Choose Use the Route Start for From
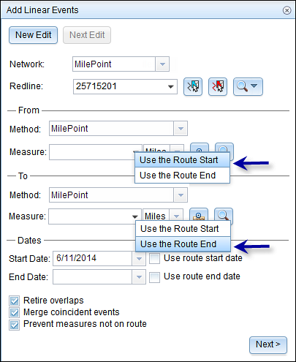This screenshot has width=296, height=362. pyautogui.click(x=182, y=160)
